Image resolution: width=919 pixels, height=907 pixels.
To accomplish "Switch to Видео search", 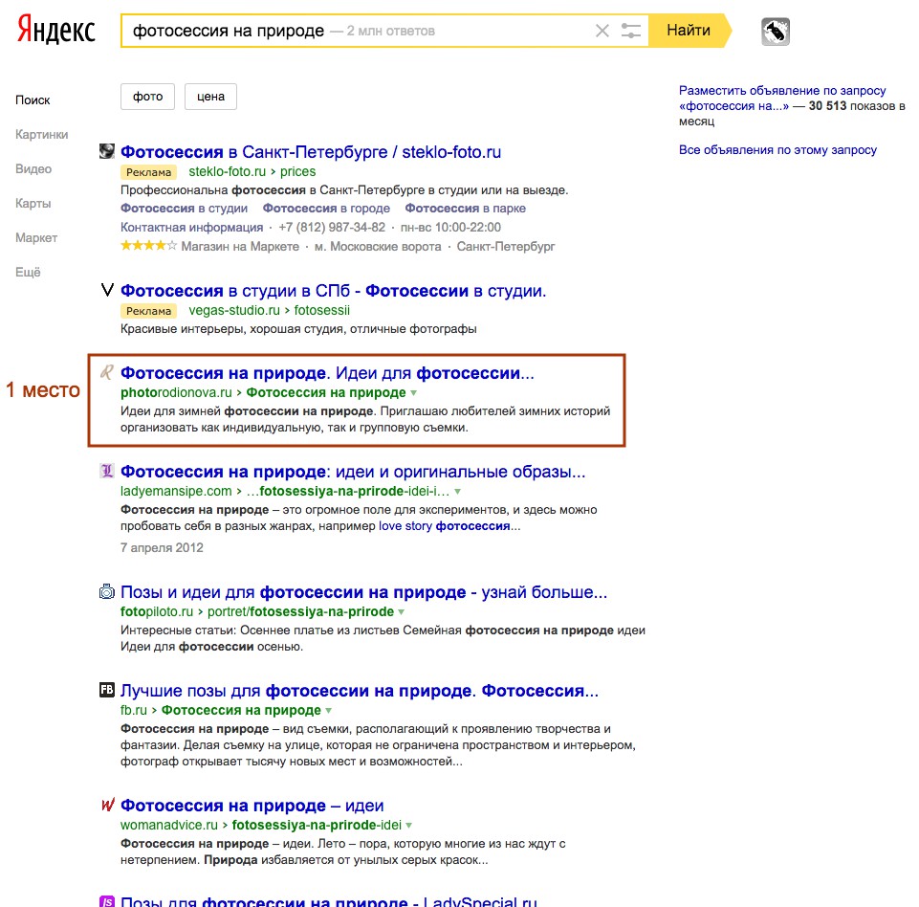I will (x=33, y=168).
